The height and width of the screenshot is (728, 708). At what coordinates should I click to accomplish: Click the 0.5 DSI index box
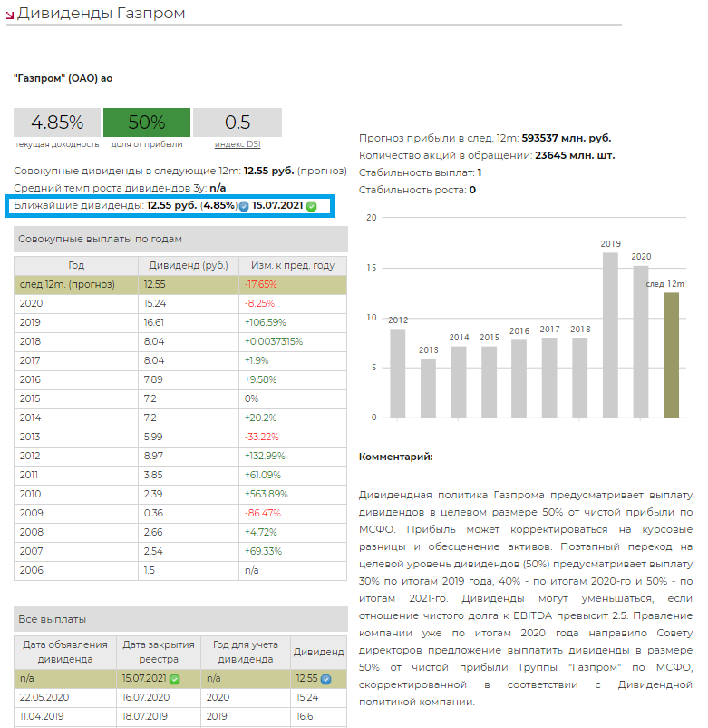pyautogui.click(x=238, y=123)
